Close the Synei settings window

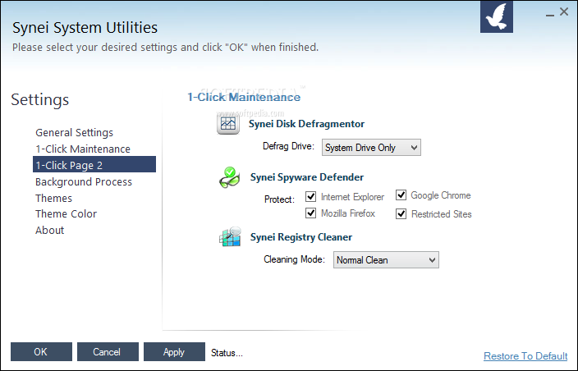(x=564, y=11)
